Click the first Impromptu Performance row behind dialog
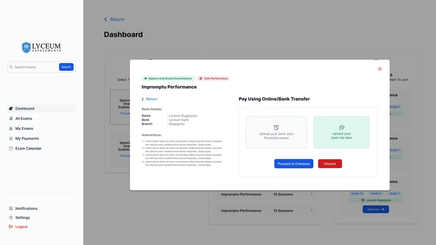Viewport: 436px width, 245px height. (266, 194)
